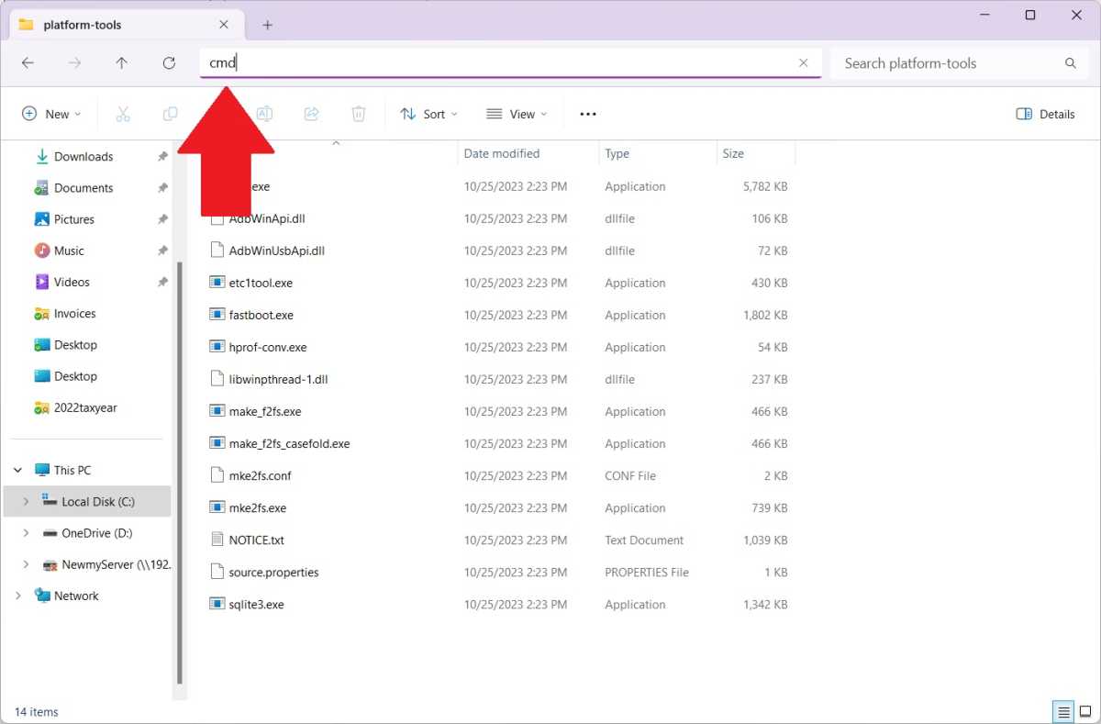Screen dimensions: 1101x724
Task: Open the 2022taxyear sidebar folder
Action: click(x=85, y=407)
